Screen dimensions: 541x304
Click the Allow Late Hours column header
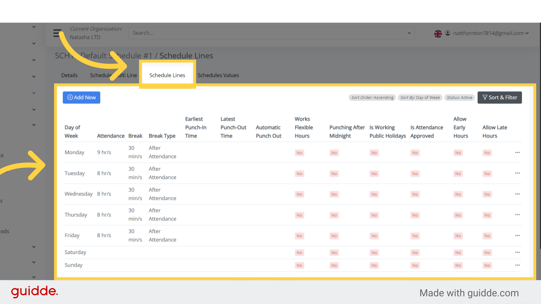495,132
